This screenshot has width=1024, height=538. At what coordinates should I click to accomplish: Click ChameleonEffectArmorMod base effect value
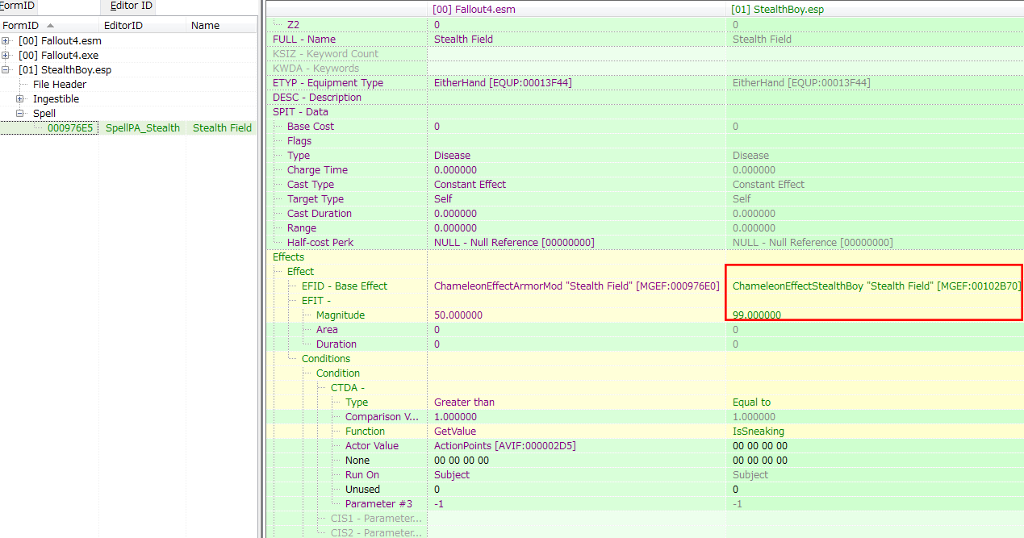(x=576, y=286)
